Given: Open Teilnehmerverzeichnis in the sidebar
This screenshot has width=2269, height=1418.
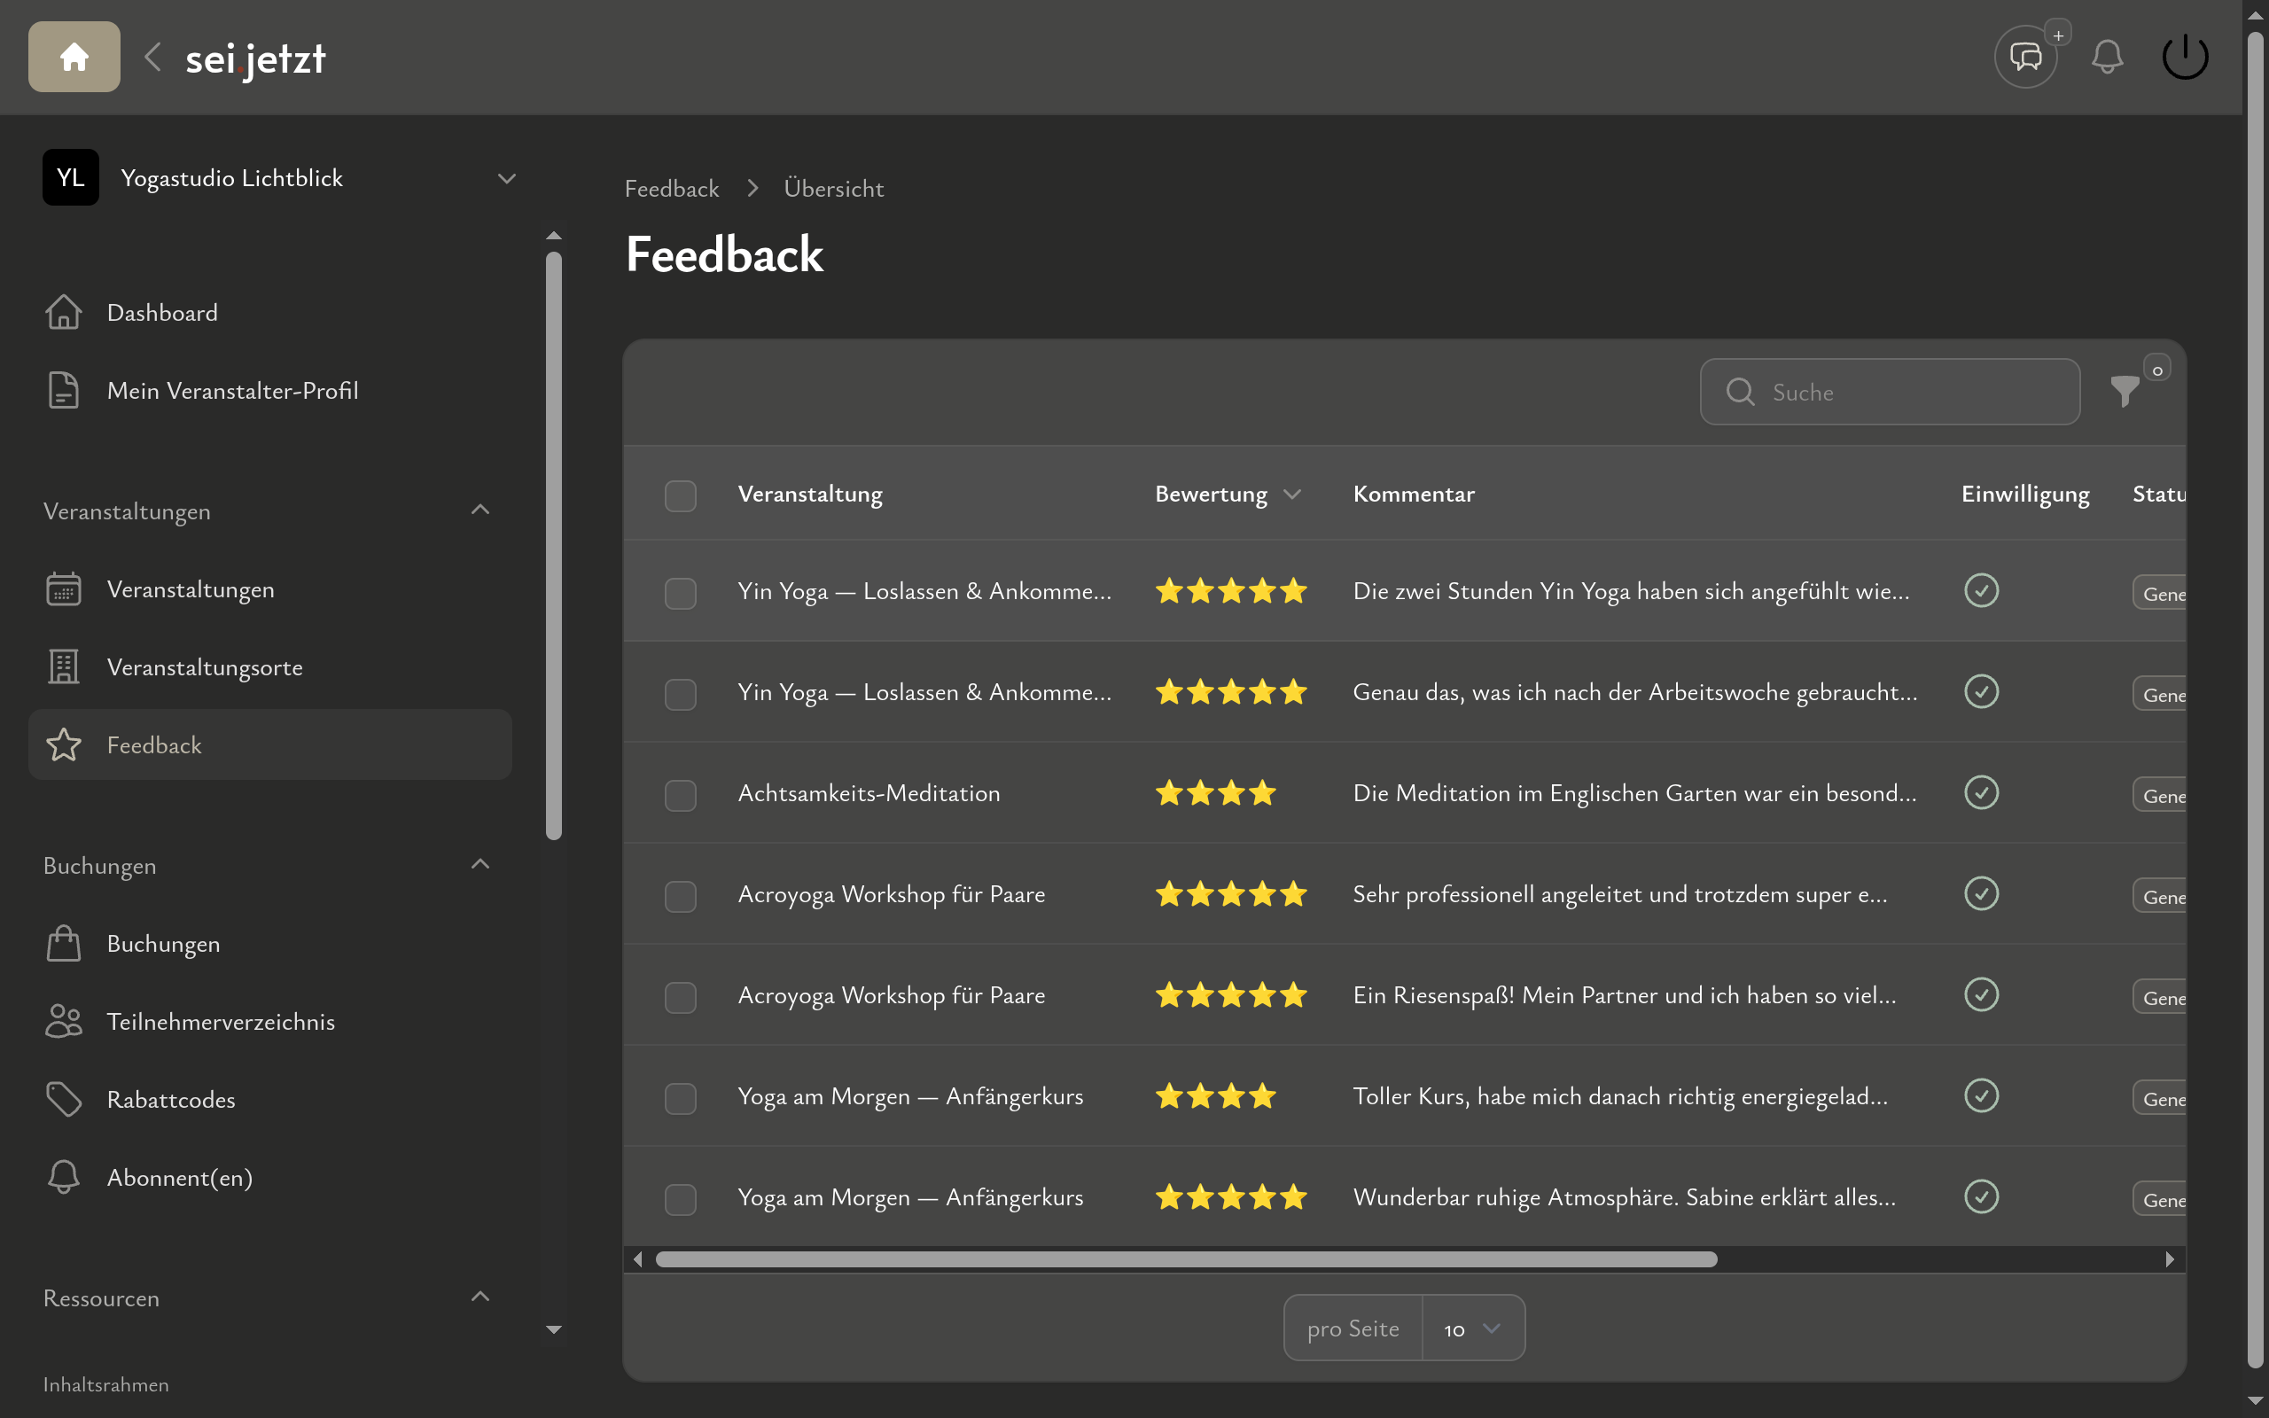Looking at the screenshot, I should click(x=221, y=1021).
